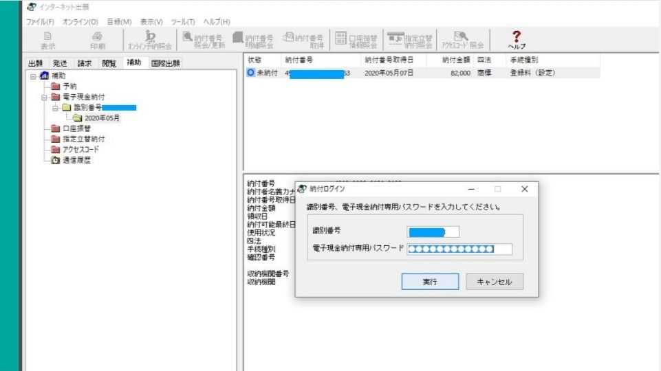Open the オンライン(O) menu
This screenshot has height=371, width=661.
[80, 22]
